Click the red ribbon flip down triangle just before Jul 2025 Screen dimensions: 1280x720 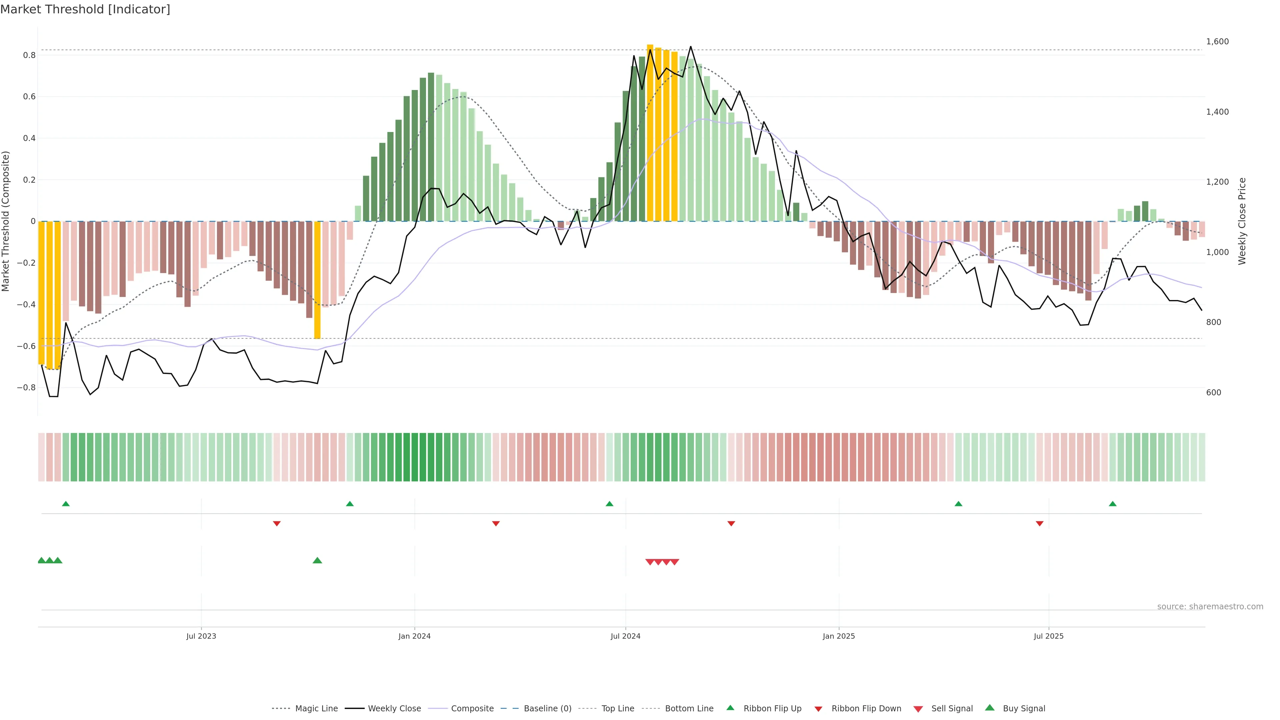pyautogui.click(x=1040, y=524)
